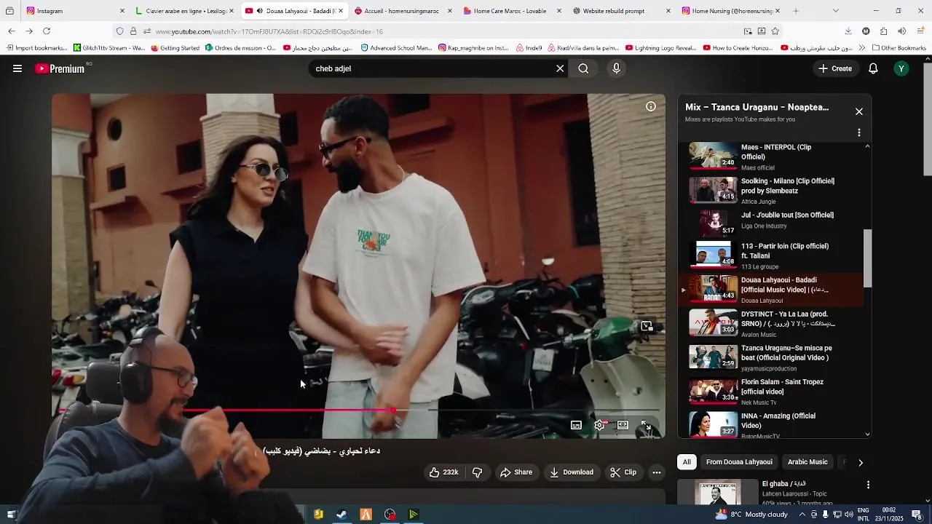This screenshot has width=932, height=524.
Task: Show video info card icon
Action: 651,106
